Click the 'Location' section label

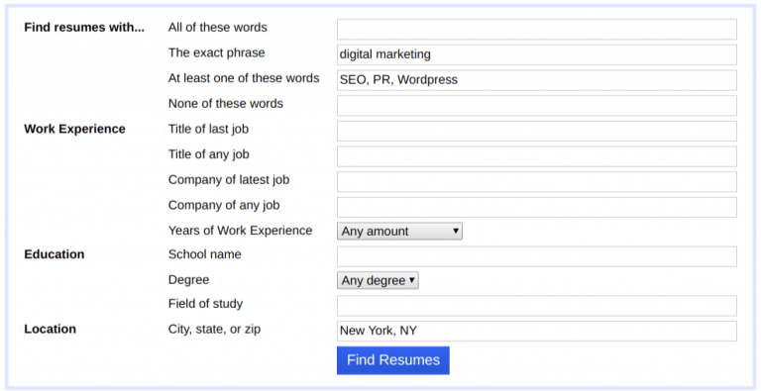[50, 329]
